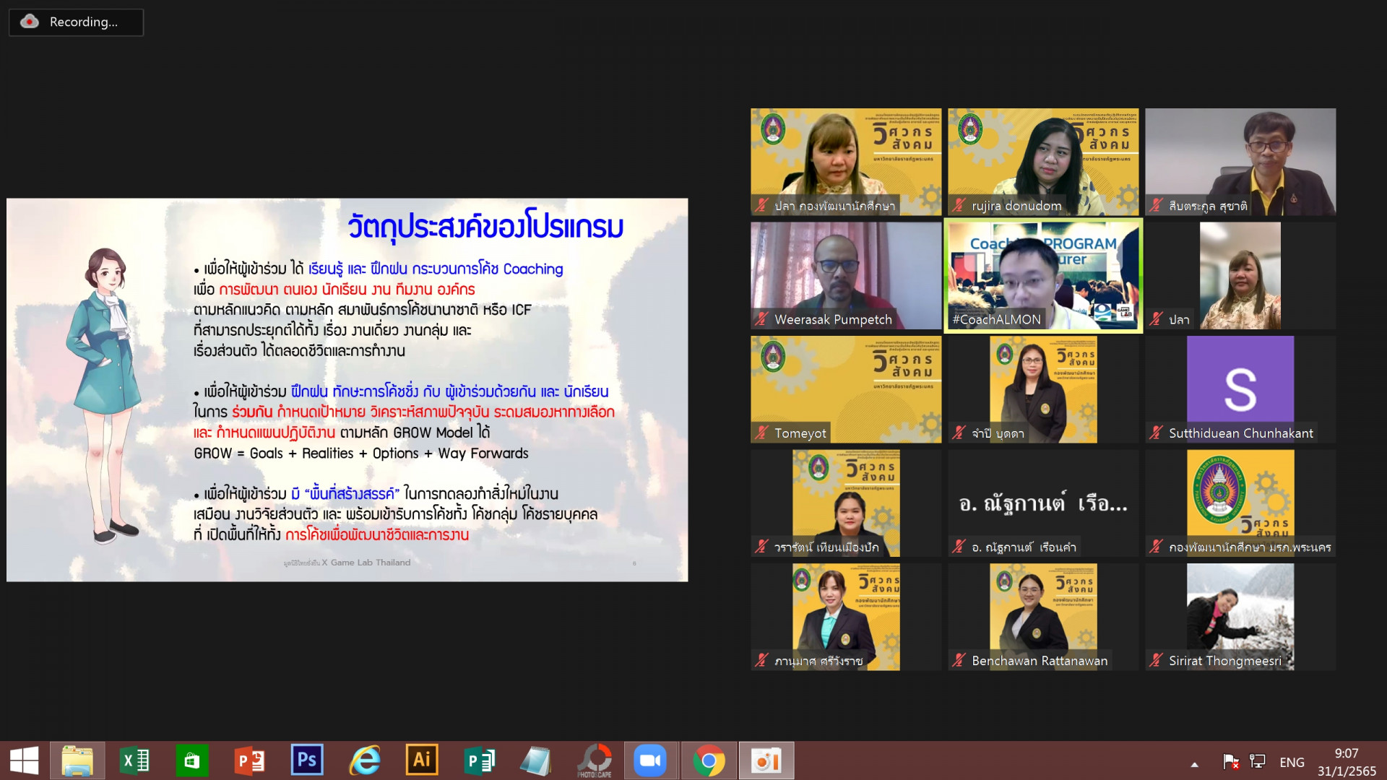Screen dimensions: 1387x780
Task: Click the Windows Start button
Action: pyautogui.click(x=24, y=760)
